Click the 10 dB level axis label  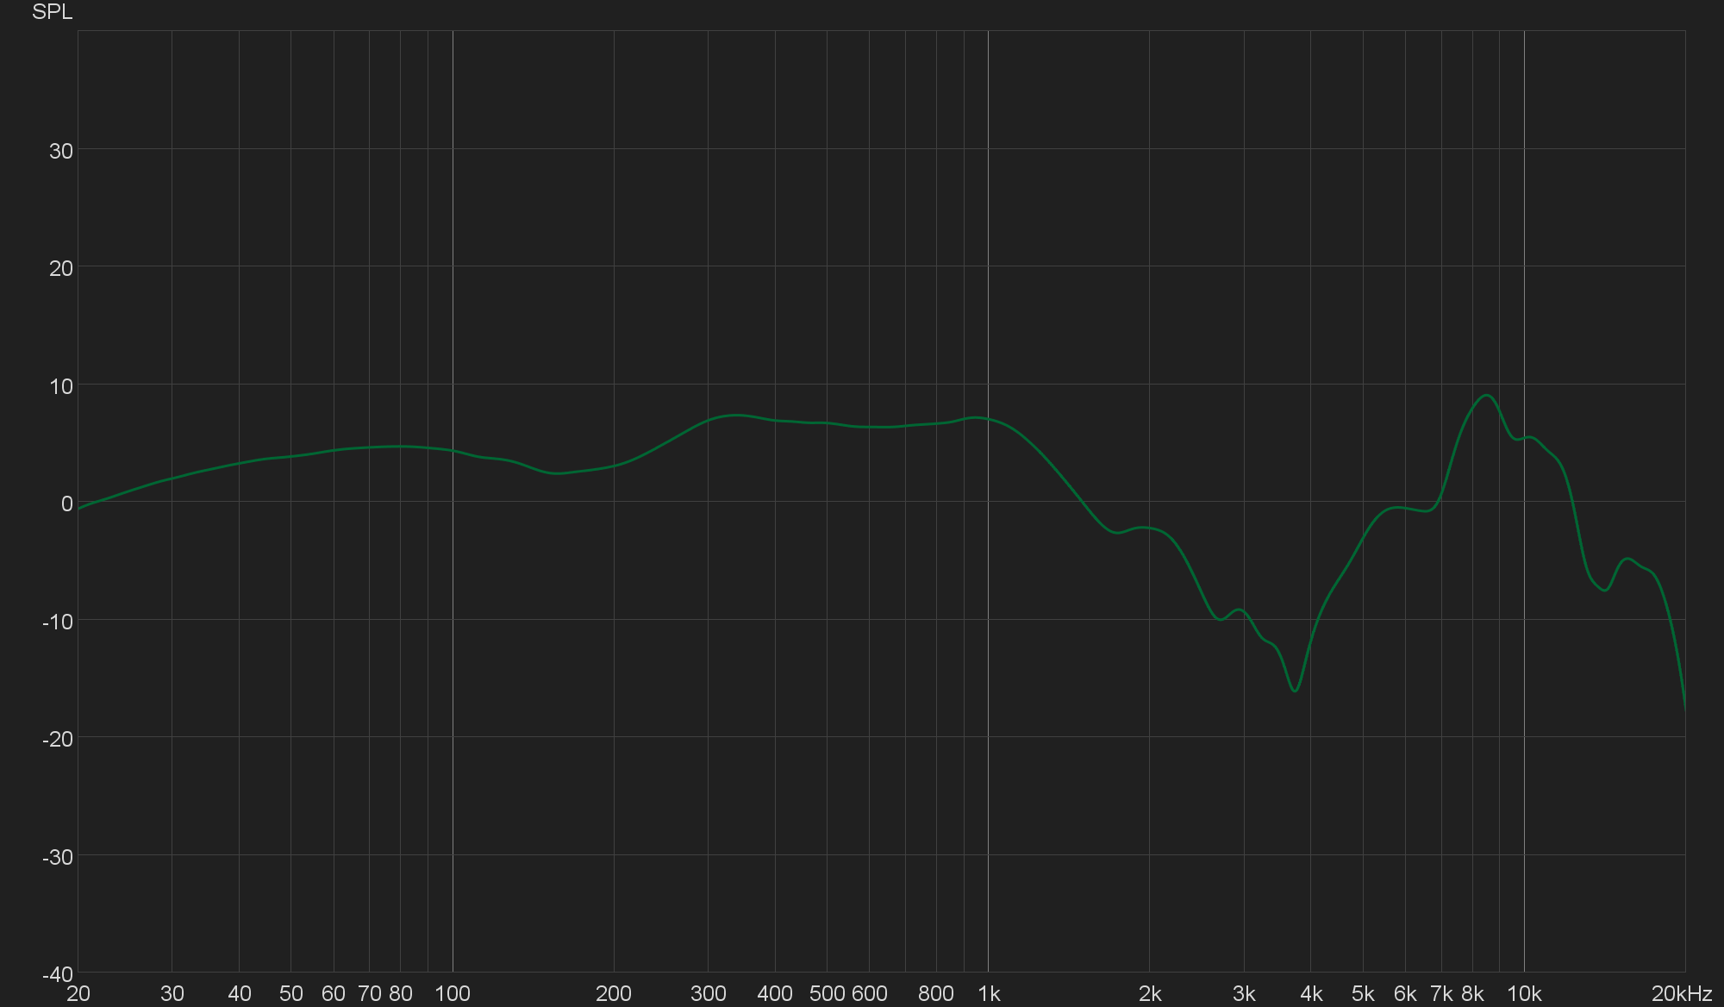point(61,386)
